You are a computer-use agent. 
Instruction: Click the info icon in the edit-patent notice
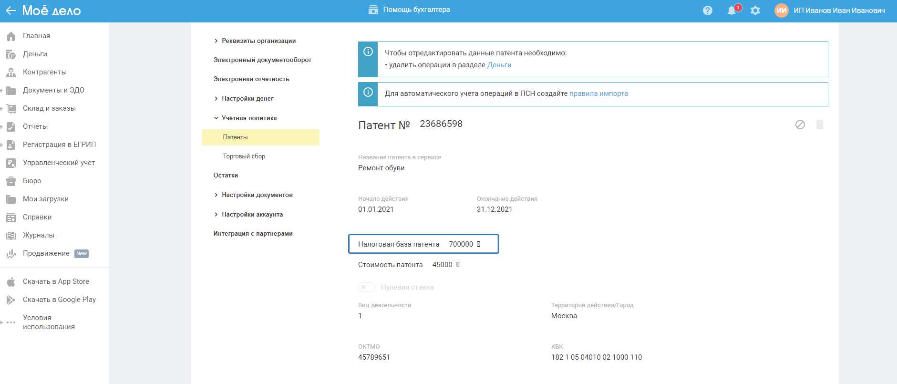pos(368,52)
